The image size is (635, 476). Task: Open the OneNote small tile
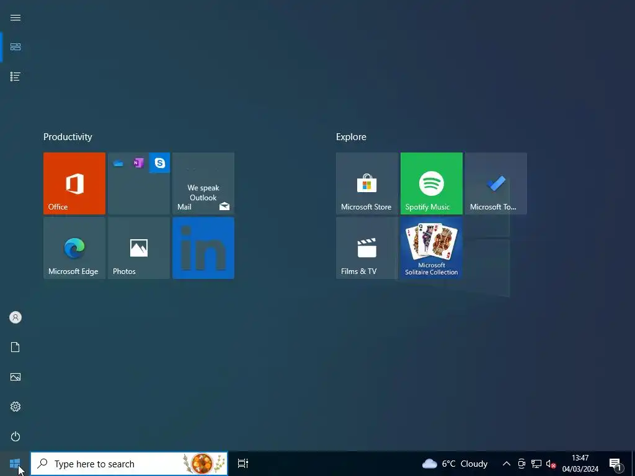pyautogui.click(x=138, y=163)
